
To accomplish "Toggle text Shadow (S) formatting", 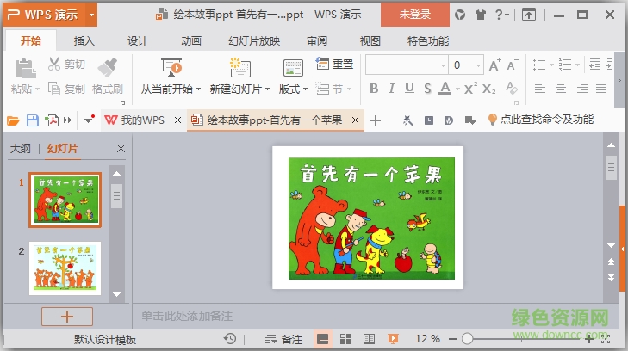I will 427,89.
